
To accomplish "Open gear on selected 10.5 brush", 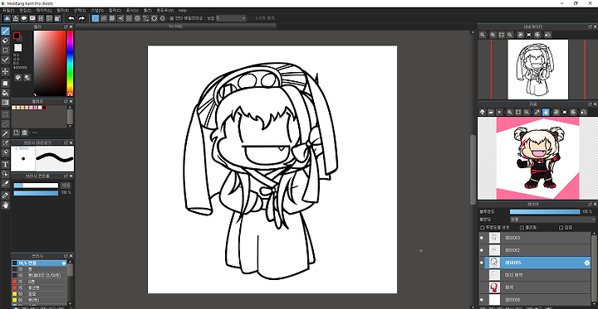I will [x=64, y=263].
